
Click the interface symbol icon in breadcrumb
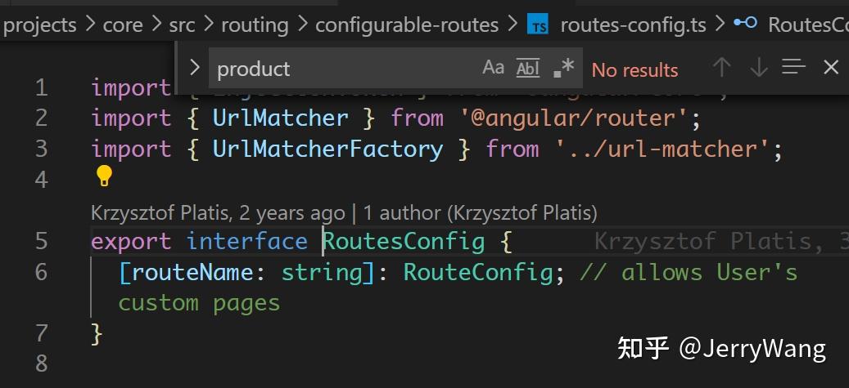745,23
